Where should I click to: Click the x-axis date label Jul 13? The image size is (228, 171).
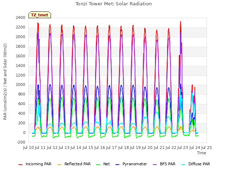click(64, 147)
